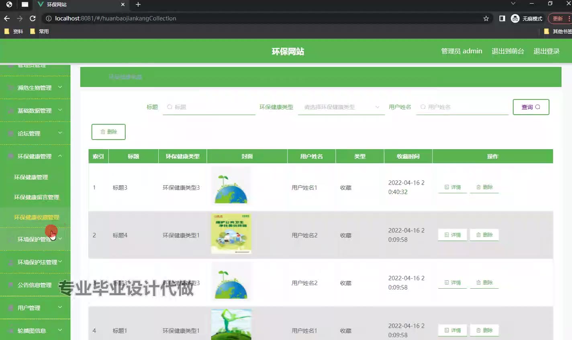Select the 环保健康收藏管理 submenu item
This screenshot has width=572, height=340.
(37, 217)
